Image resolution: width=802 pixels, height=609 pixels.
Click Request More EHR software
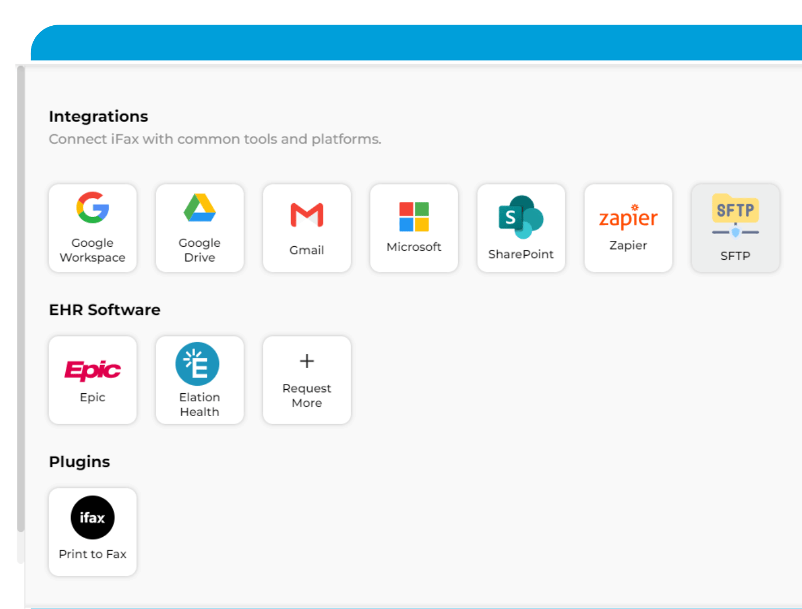pos(307,380)
